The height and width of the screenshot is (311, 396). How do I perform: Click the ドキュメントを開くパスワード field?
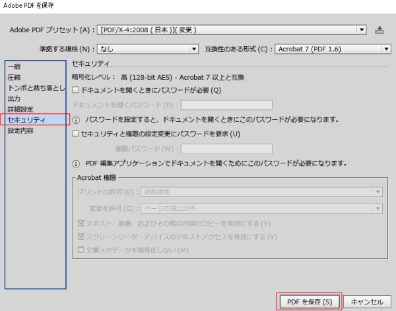[226, 105]
